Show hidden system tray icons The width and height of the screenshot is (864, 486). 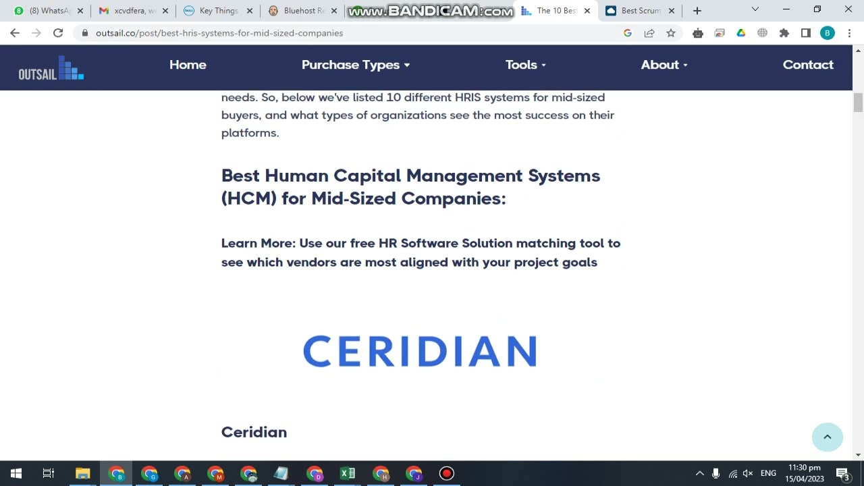[x=699, y=473]
